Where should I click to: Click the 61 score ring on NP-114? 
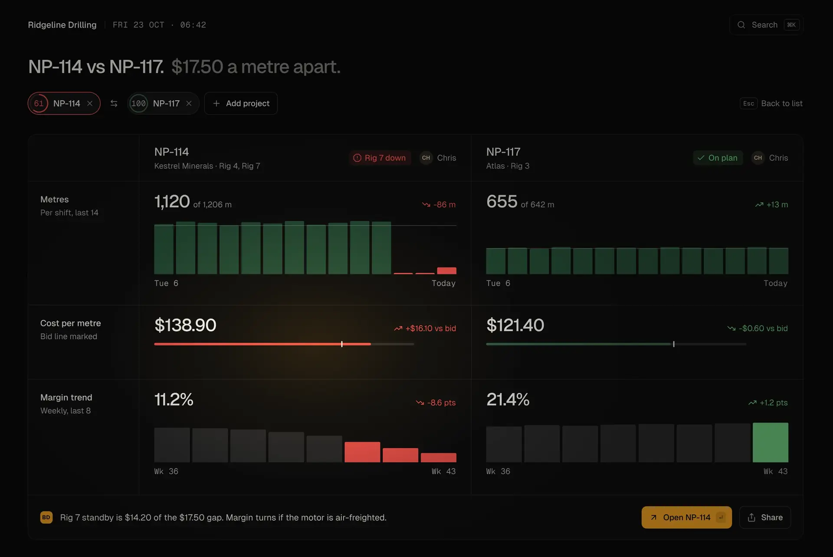(39, 103)
